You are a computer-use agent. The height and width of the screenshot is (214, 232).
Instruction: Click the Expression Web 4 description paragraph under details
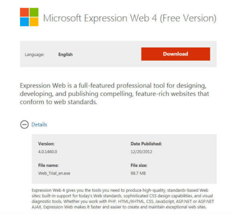coord(123,198)
